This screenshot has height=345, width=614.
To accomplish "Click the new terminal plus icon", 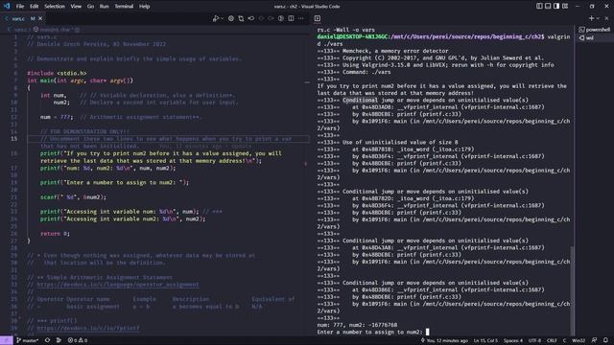I will [591, 18].
